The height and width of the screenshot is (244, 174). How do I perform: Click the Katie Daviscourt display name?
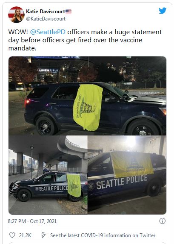46,12
